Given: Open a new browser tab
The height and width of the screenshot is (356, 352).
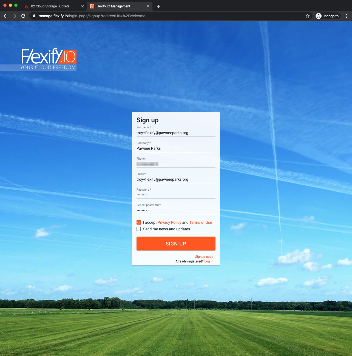Looking at the screenshot, I should click(x=158, y=6).
